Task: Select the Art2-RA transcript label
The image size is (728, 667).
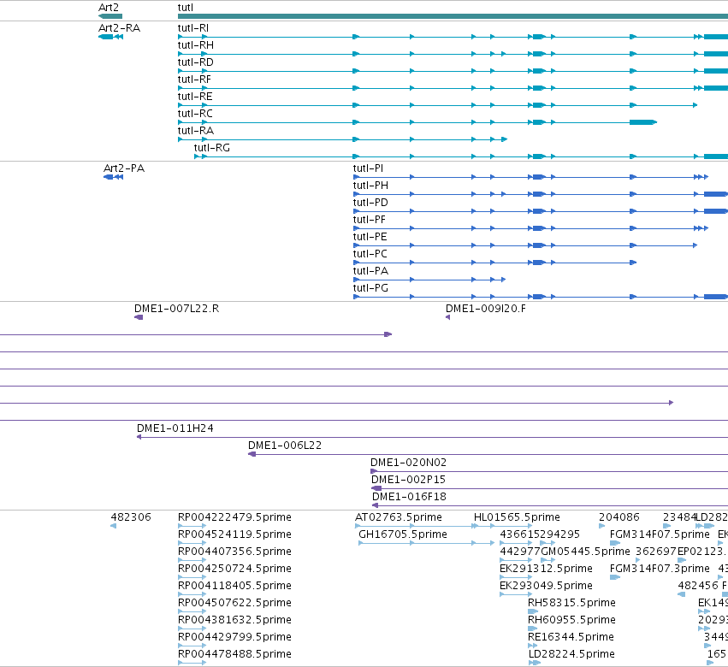Action: 119,28
